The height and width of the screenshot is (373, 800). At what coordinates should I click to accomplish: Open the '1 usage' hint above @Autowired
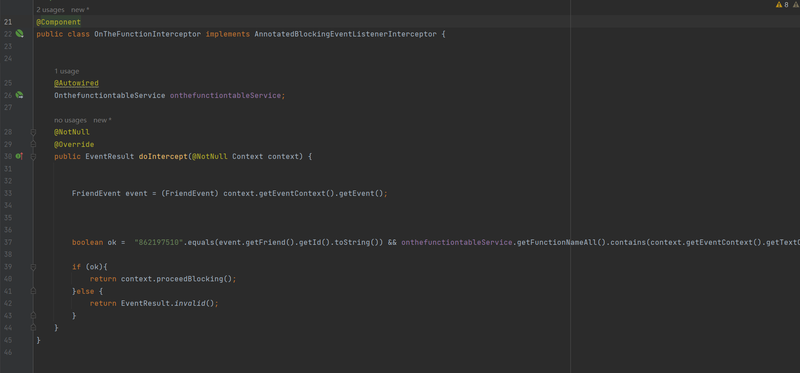pos(67,71)
